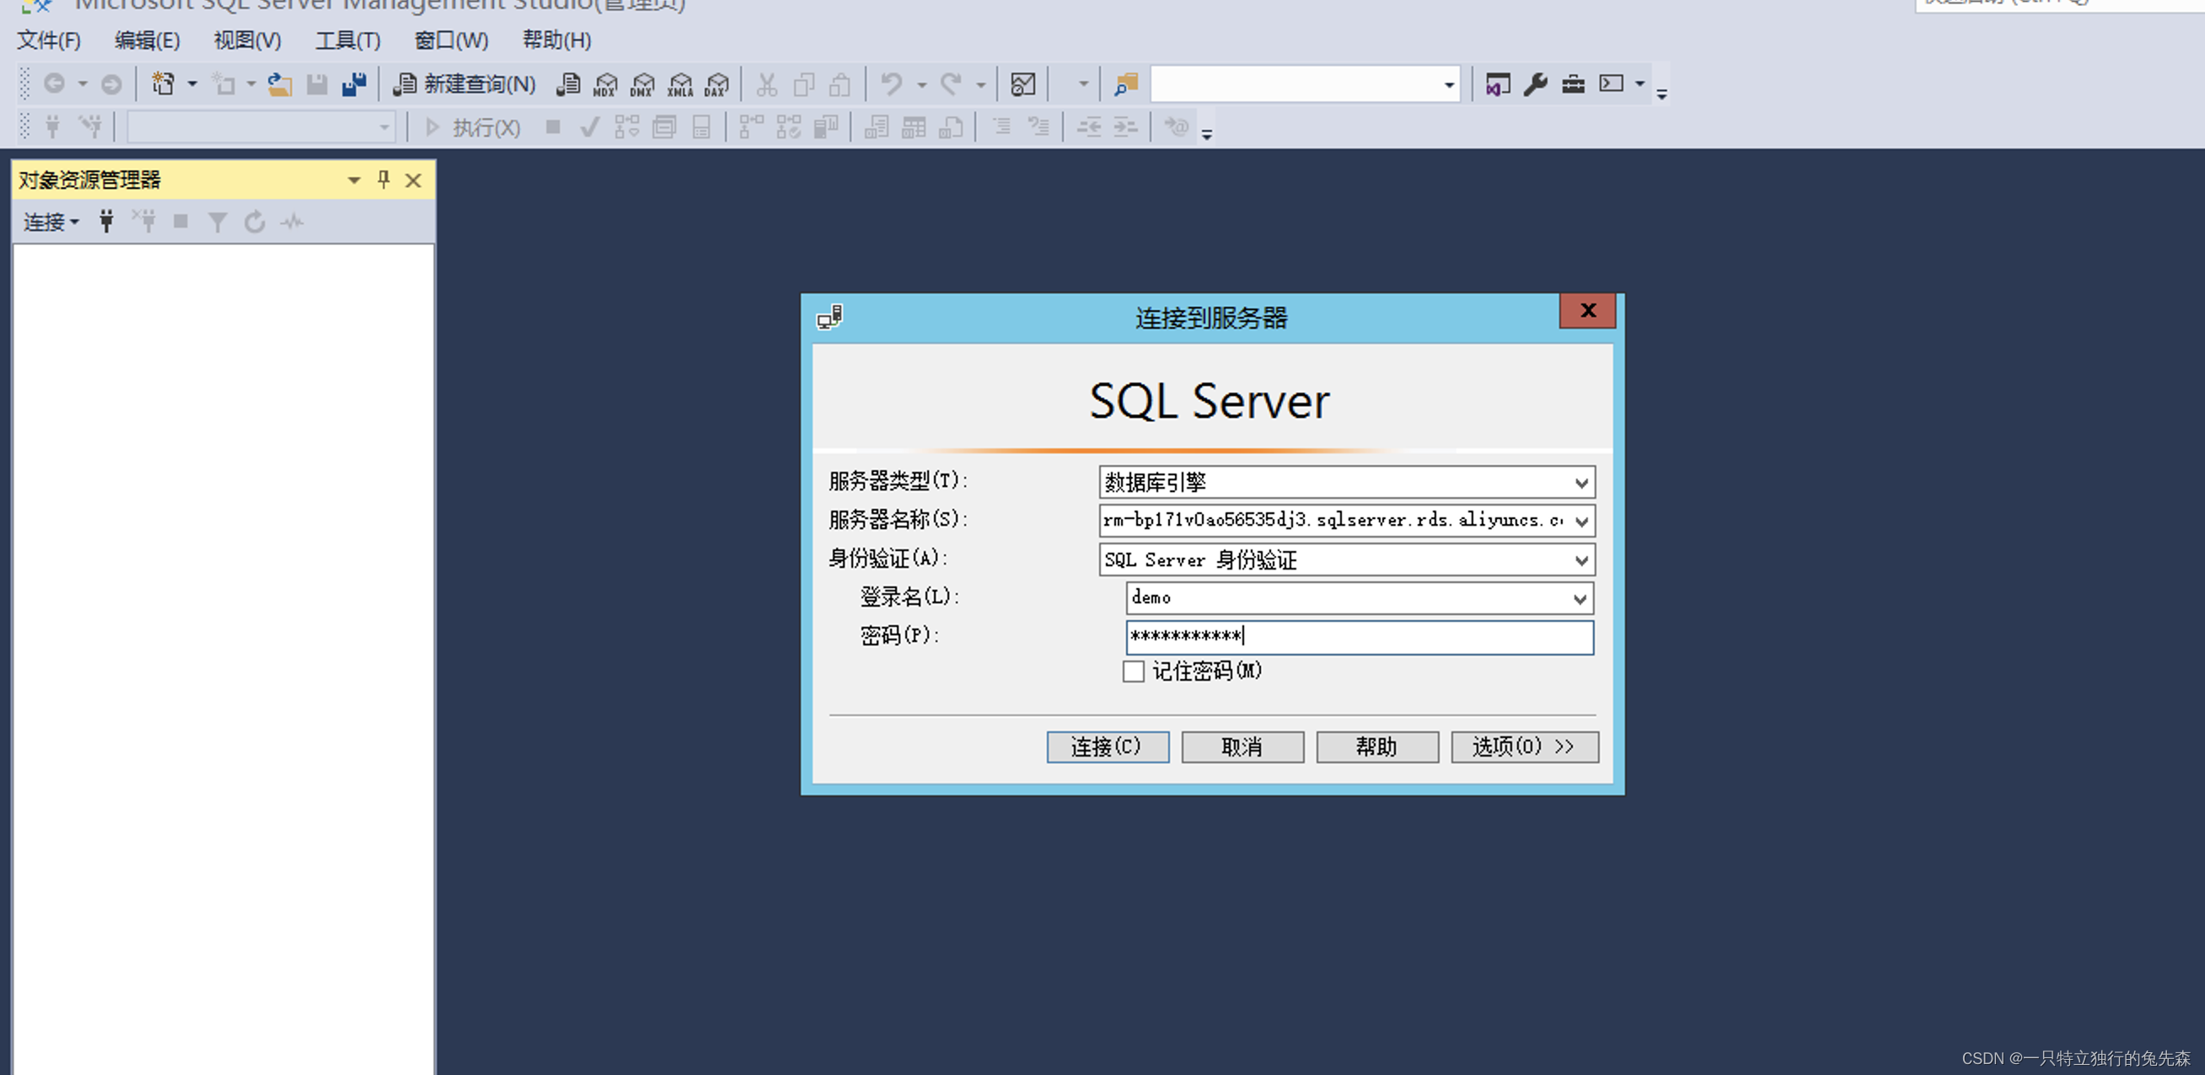Click the refresh icon in Object Explorer

(255, 222)
